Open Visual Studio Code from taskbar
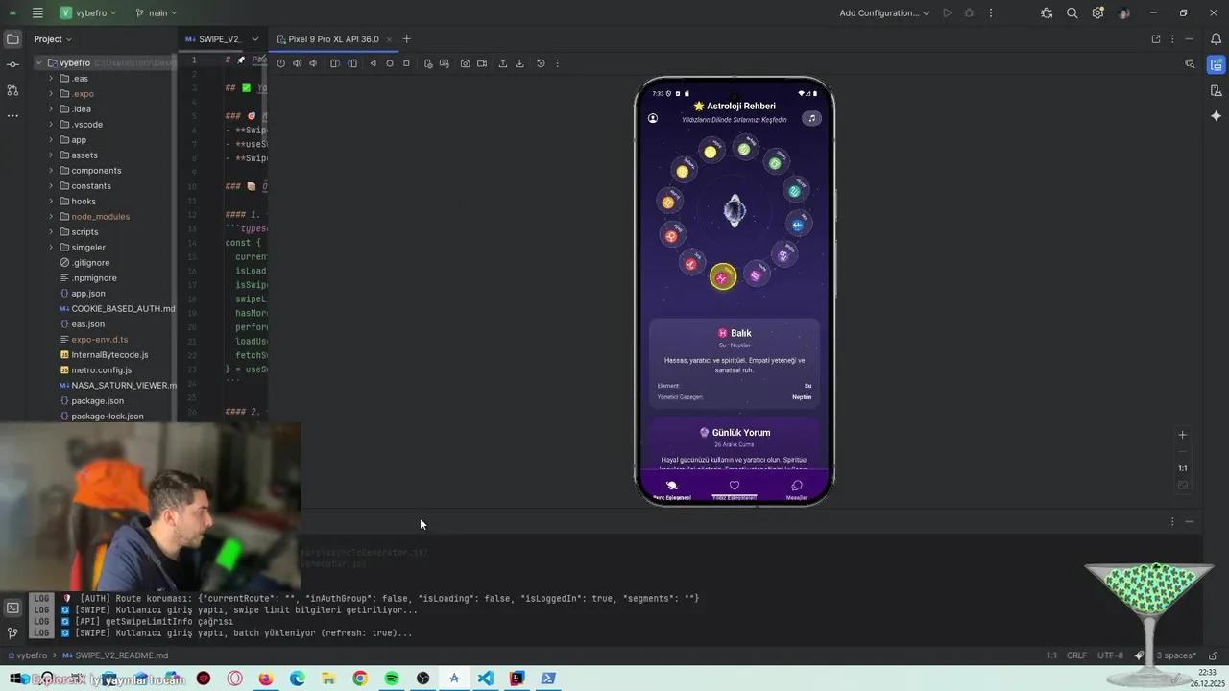Image resolution: width=1229 pixels, height=691 pixels. [x=485, y=679]
